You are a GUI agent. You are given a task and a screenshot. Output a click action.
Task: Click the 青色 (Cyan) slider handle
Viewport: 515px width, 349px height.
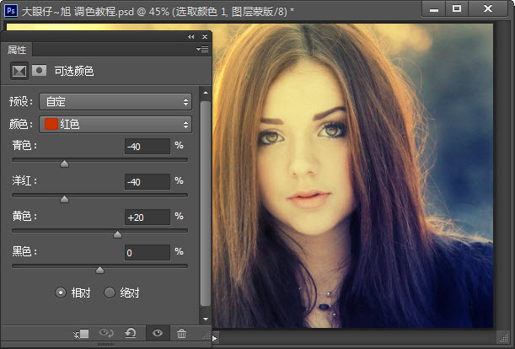click(65, 164)
